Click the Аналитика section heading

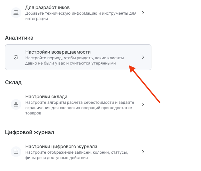(x=19, y=38)
